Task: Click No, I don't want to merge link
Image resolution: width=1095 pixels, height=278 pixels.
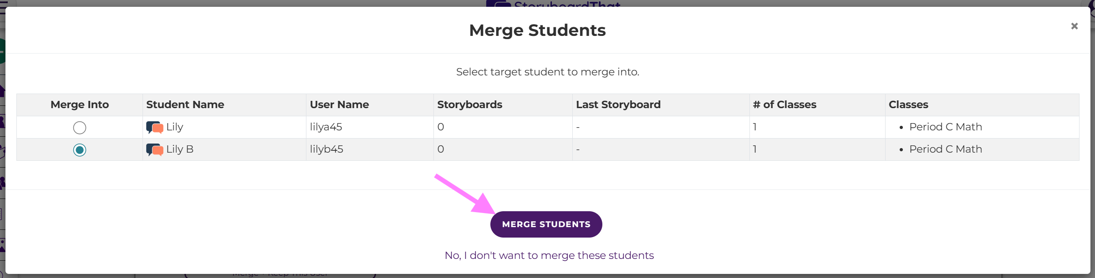Action: coord(549,255)
